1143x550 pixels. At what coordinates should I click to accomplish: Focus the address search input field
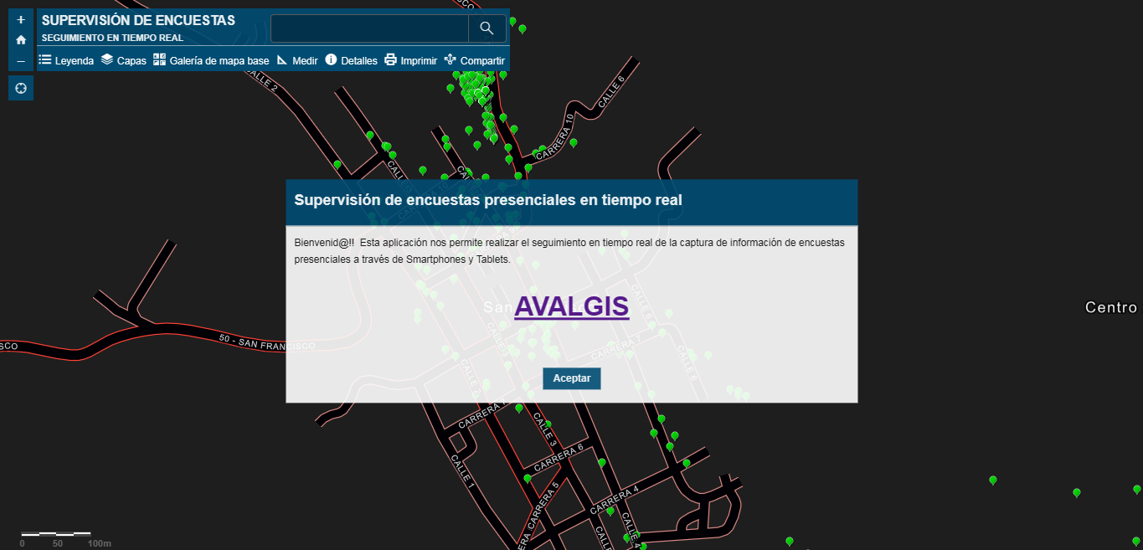369,28
